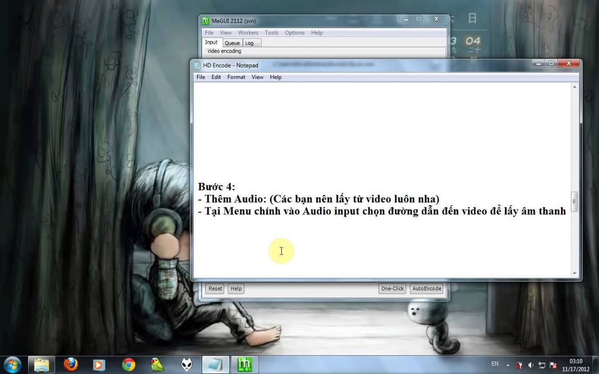The width and height of the screenshot is (599, 374).
Task: Launch Firefox from the taskbar
Action: coord(71,365)
